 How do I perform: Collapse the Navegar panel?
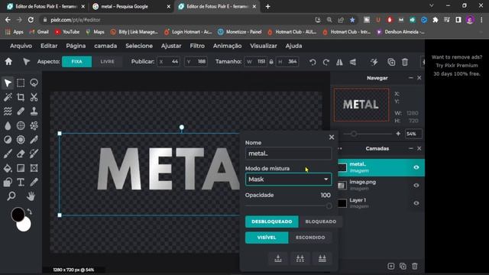click(411, 78)
